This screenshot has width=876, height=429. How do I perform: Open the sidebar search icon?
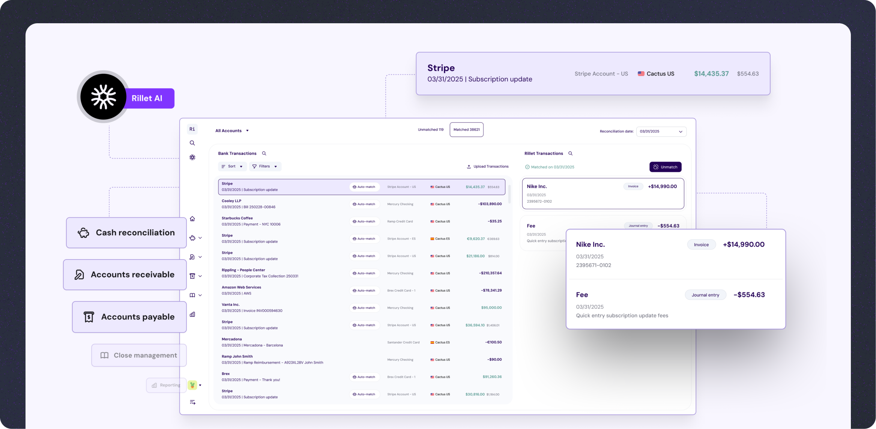click(192, 143)
